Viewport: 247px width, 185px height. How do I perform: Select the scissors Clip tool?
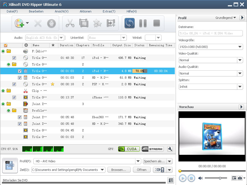tap(70, 23)
